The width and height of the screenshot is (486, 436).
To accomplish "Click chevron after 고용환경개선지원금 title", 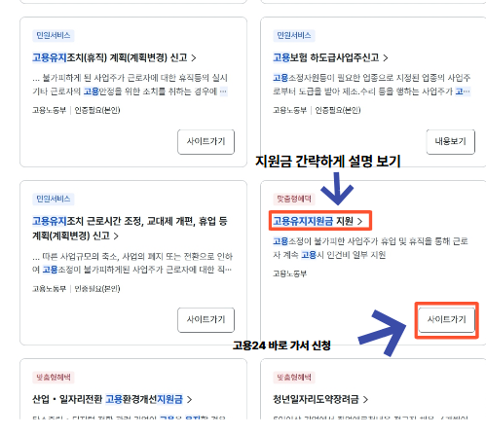I will pyautogui.click(x=189, y=399).
